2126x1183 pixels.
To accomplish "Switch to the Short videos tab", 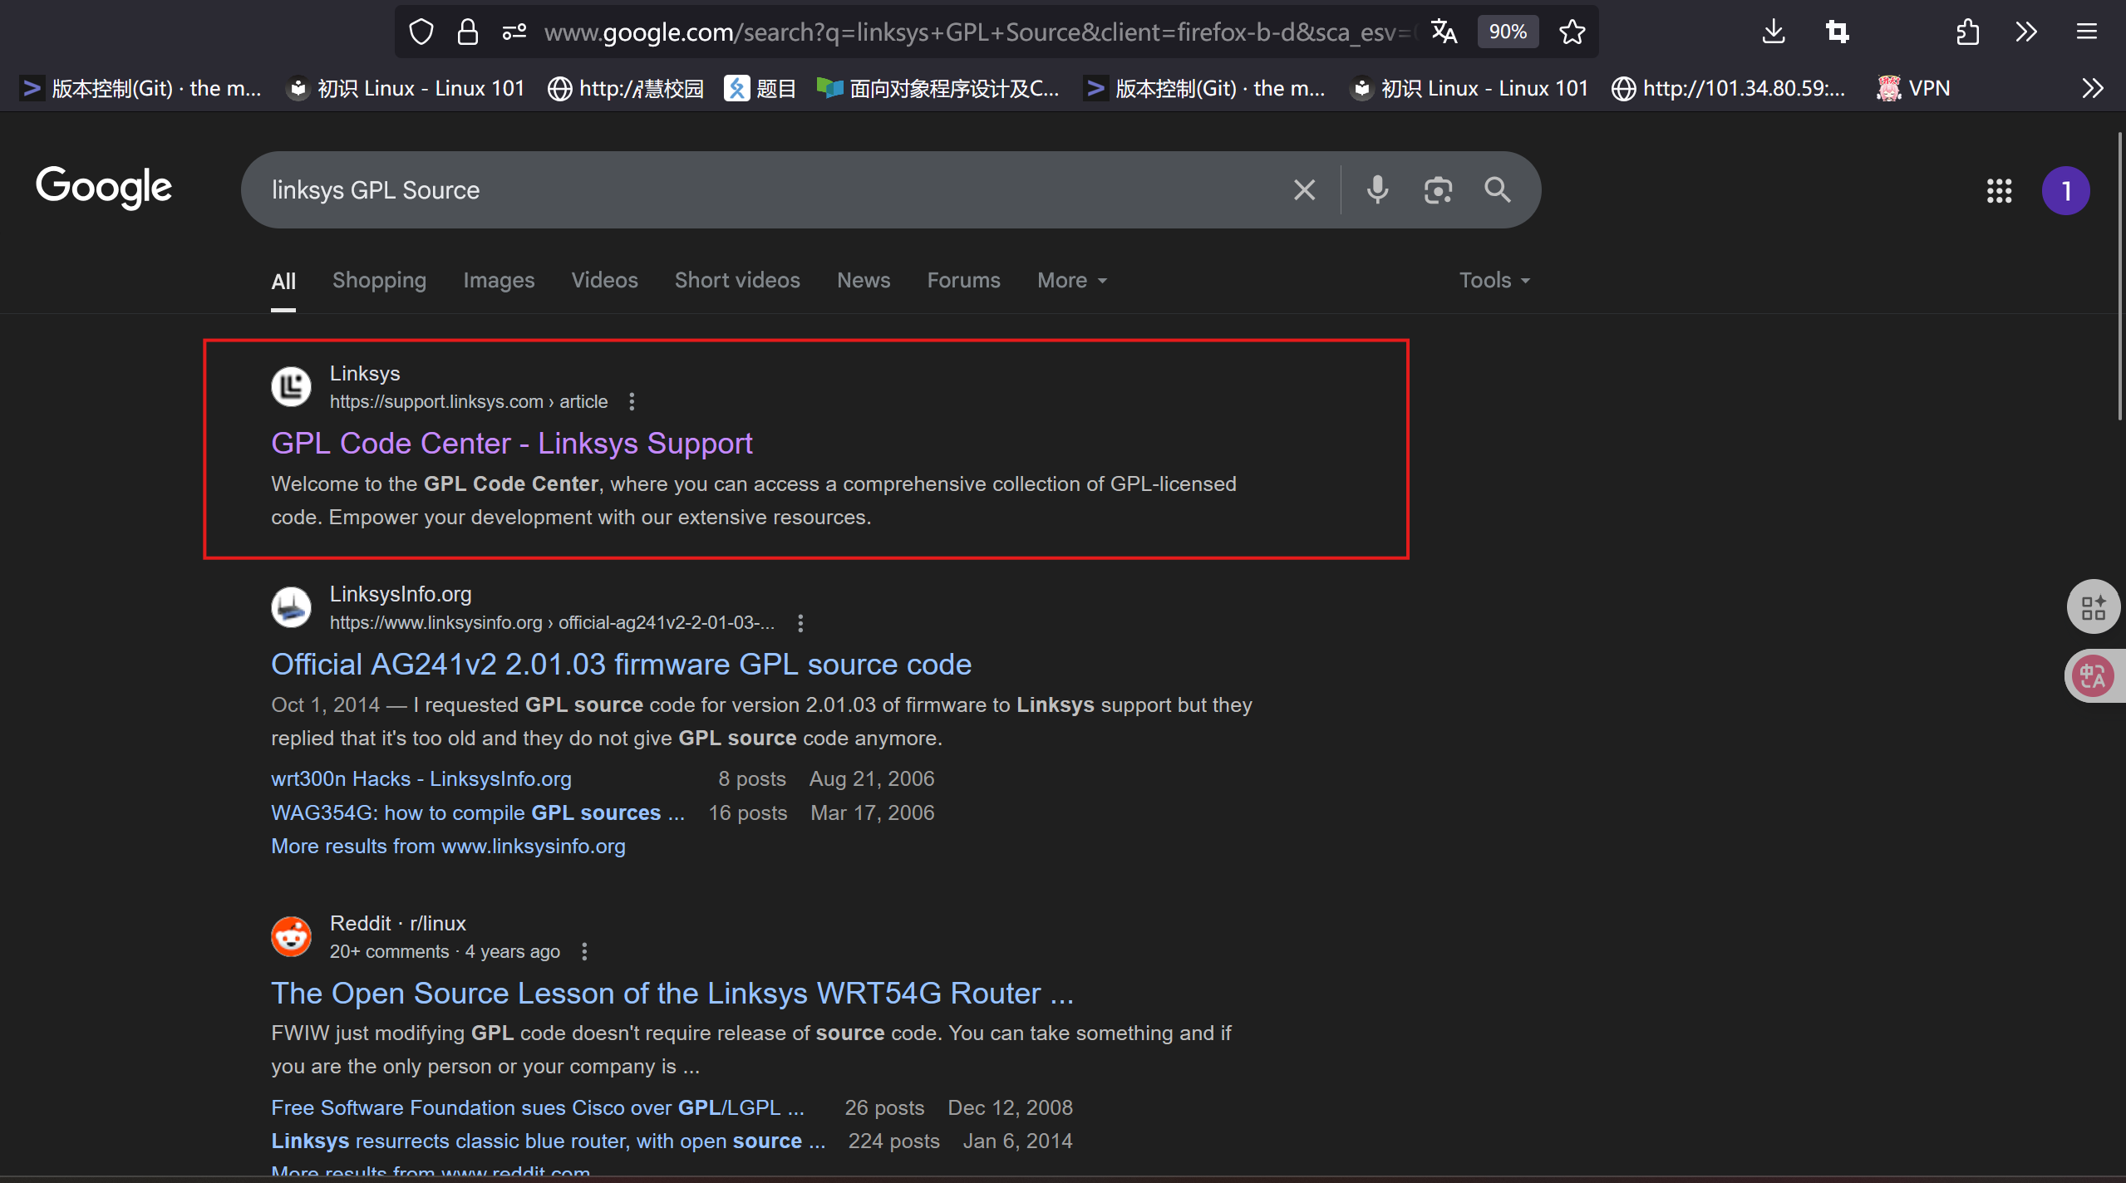I will tap(737, 281).
